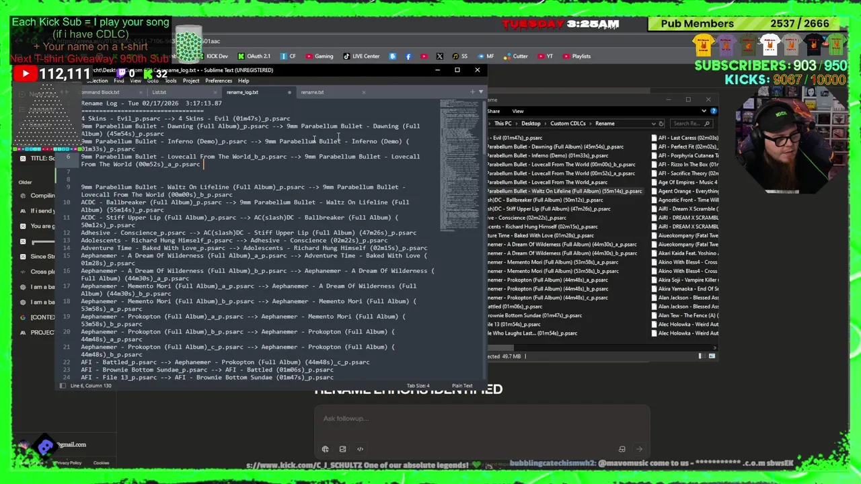Navigate to This PC in the breadcrumb

502,124
